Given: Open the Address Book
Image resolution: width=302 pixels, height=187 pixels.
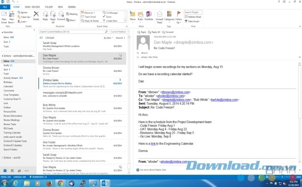Looking at the screenshot, I should (193, 17).
